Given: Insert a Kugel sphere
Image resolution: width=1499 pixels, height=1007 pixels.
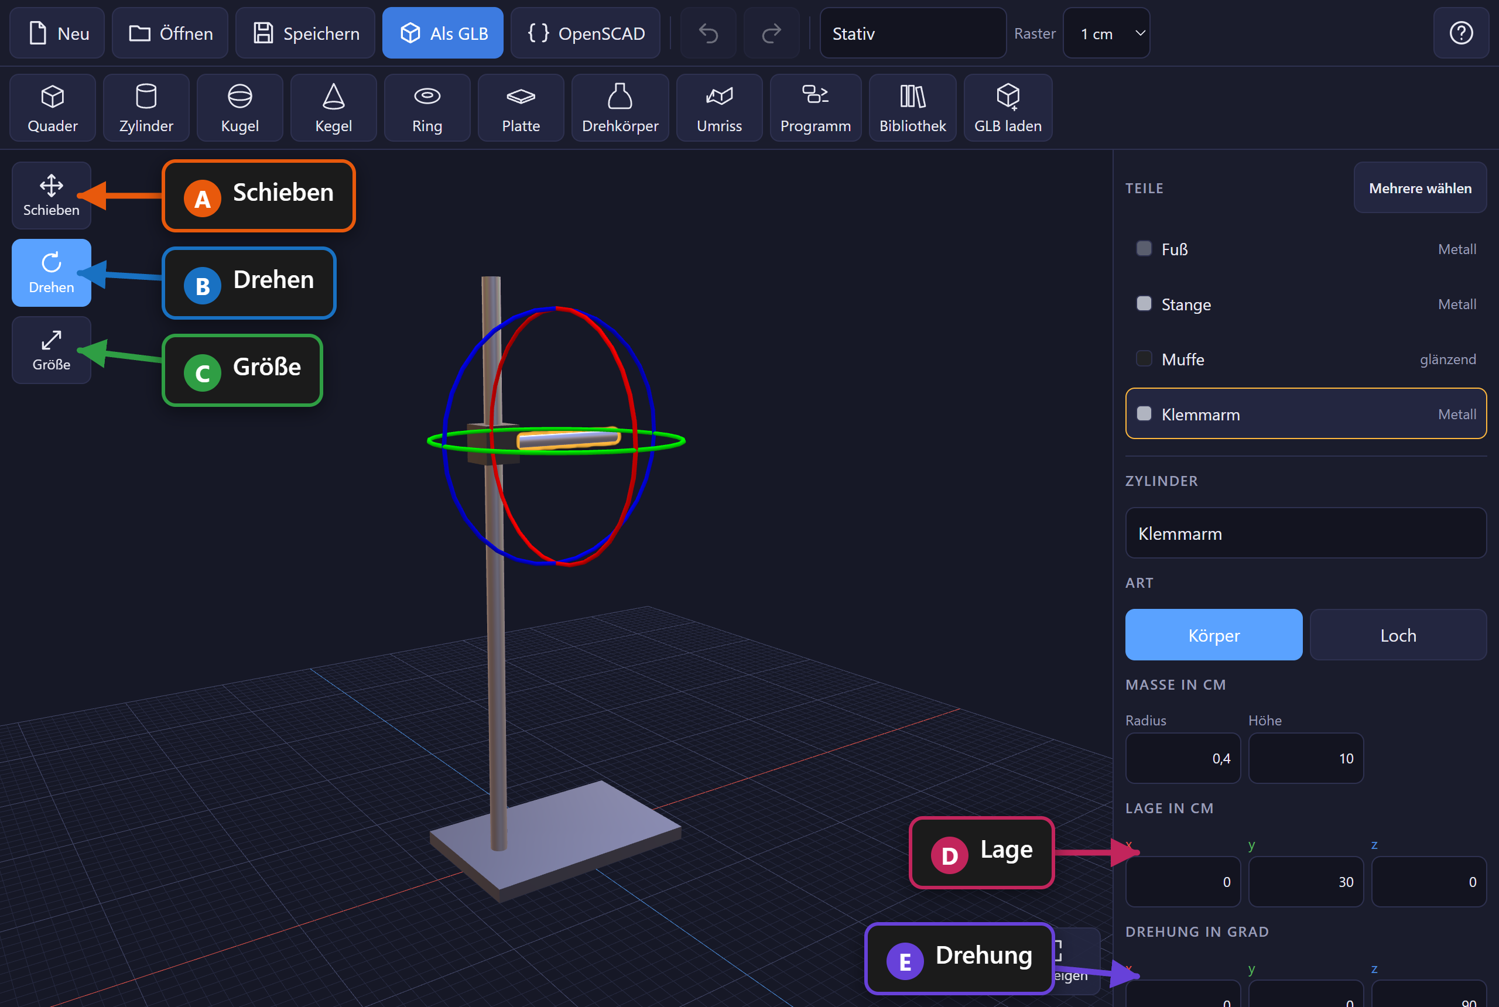Looking at the screenshot, I should coord(239,107).
